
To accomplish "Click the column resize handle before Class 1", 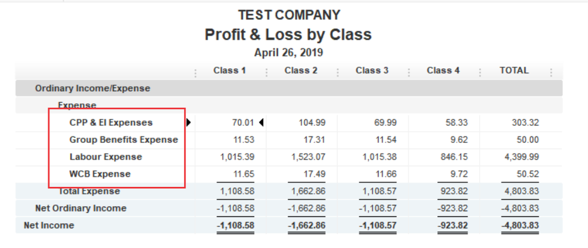I will (x=195, y=73).
